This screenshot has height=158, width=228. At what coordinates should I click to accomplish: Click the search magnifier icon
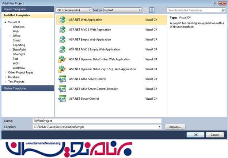[x=223, y=10]
